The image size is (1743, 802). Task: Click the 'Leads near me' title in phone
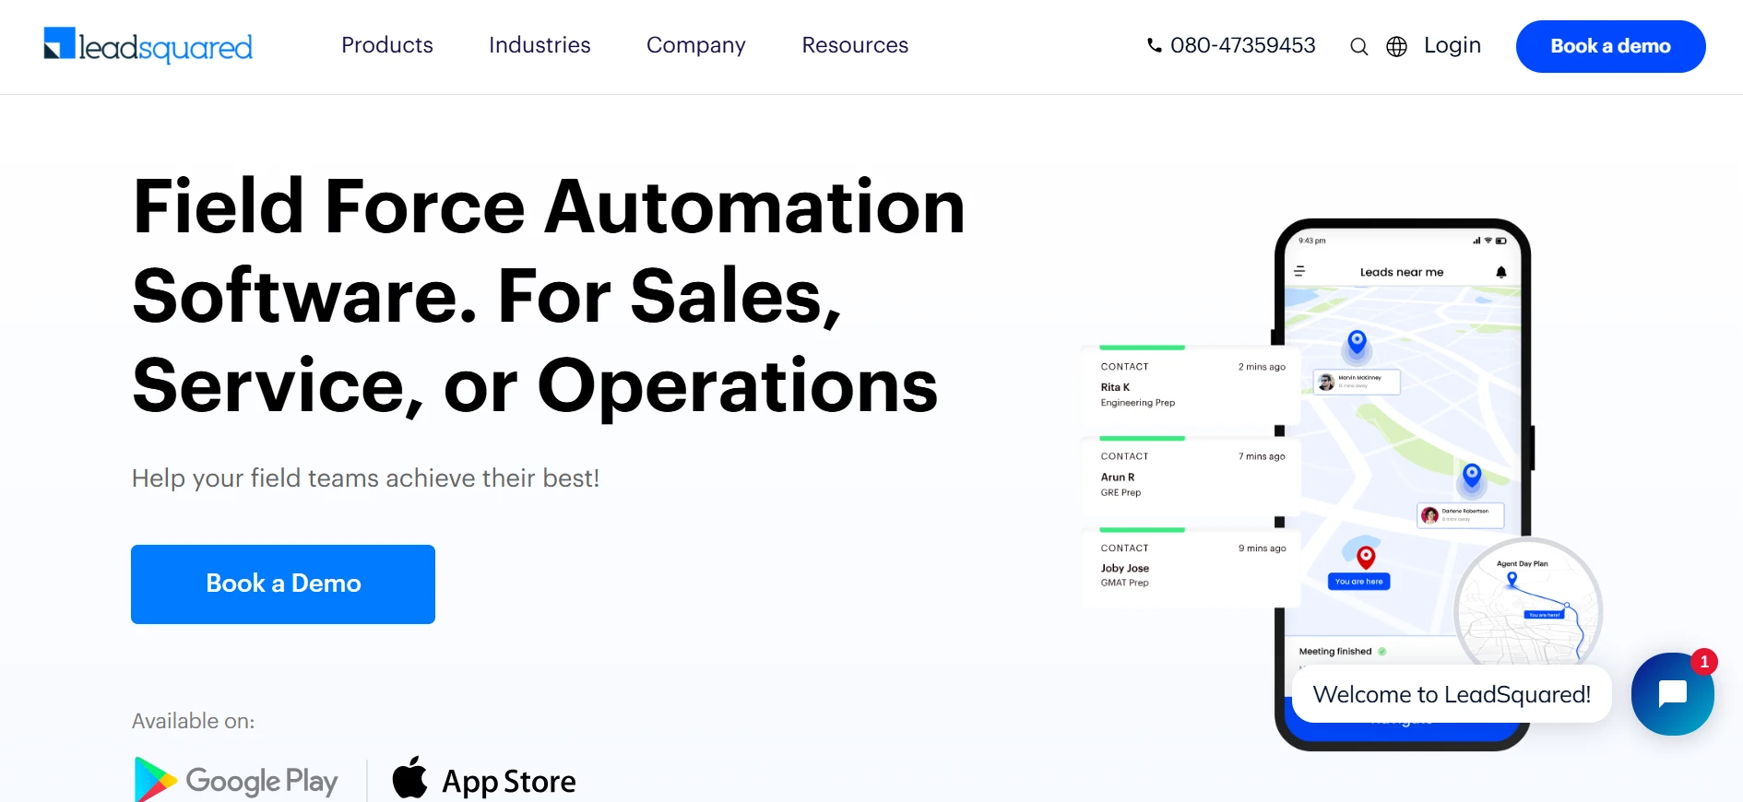(x=1402, y=272)
